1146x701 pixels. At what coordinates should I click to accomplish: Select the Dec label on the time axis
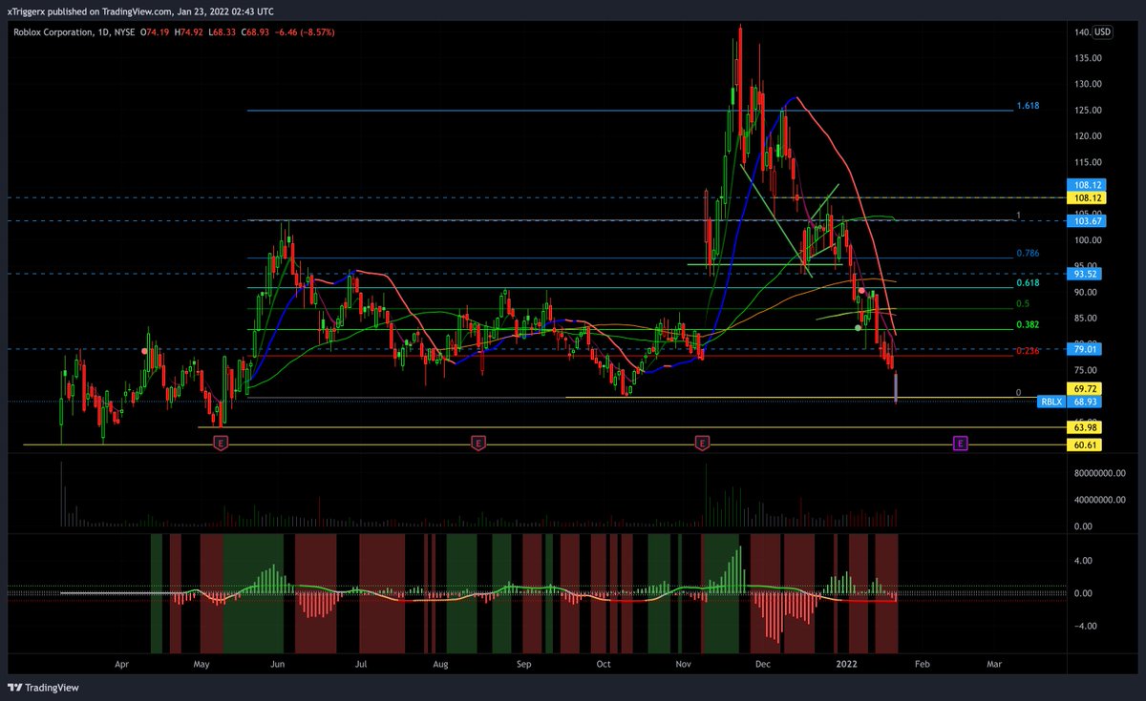pyautogui.click(x=762, y=664)
